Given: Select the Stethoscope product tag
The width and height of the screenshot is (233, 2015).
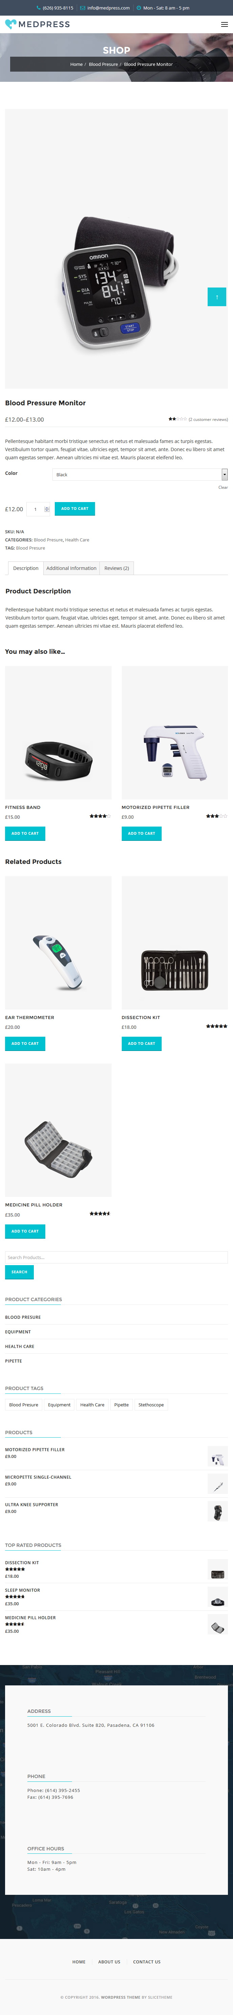Looking at the screenshot, I should pyautogui.click(x=151, y=1404).
